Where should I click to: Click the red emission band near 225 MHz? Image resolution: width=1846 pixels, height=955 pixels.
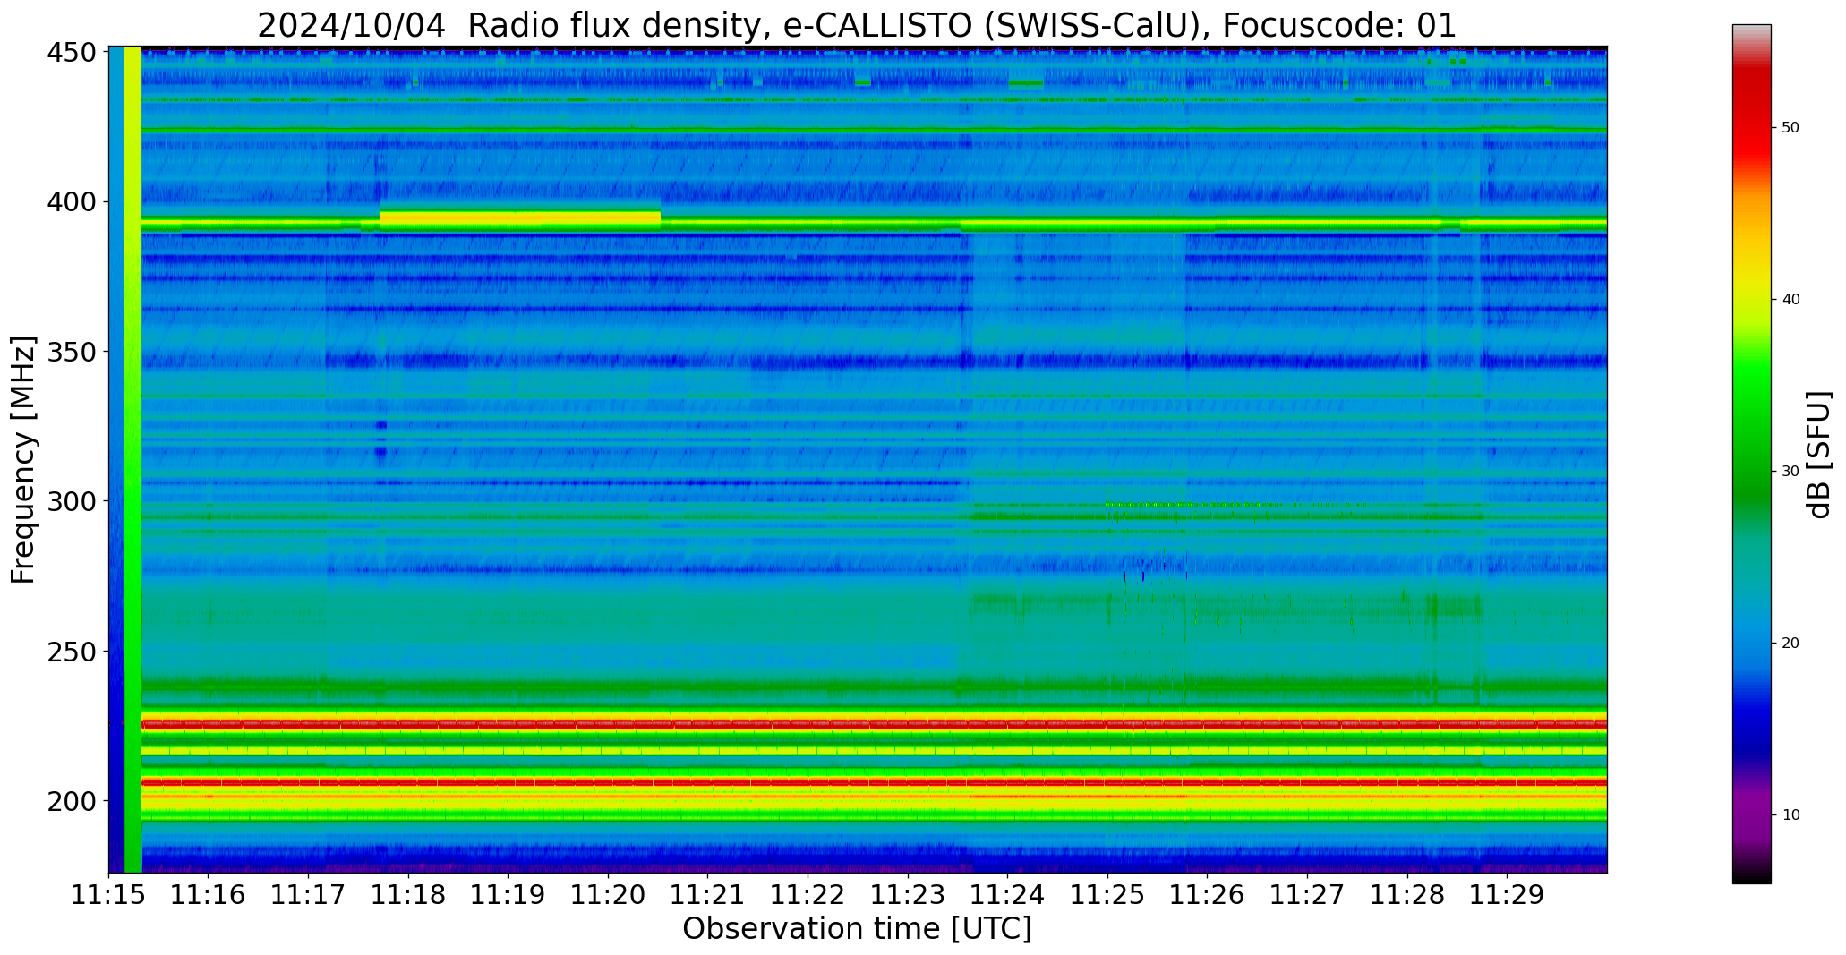[x=874, y=723]
